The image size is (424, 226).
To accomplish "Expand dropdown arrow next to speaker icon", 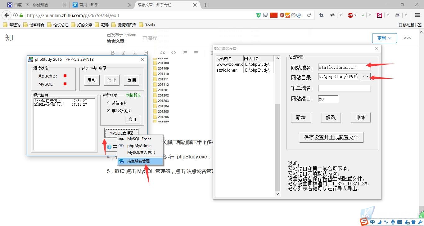I will [370, 15].
